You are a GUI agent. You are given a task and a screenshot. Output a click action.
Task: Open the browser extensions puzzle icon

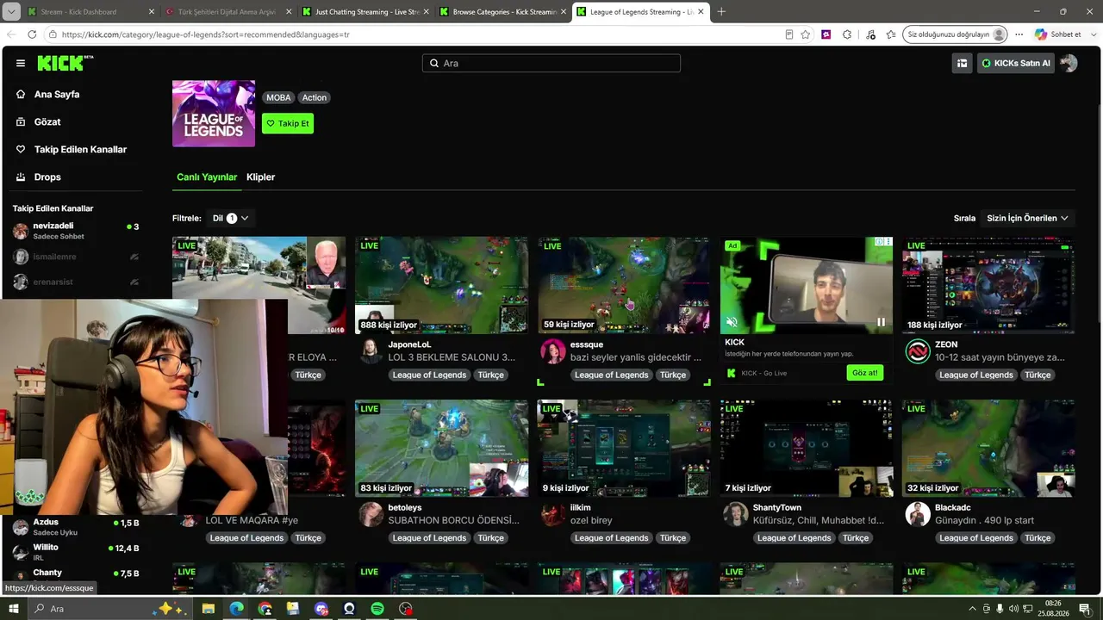pyautogui.click(x=847, y=34)
